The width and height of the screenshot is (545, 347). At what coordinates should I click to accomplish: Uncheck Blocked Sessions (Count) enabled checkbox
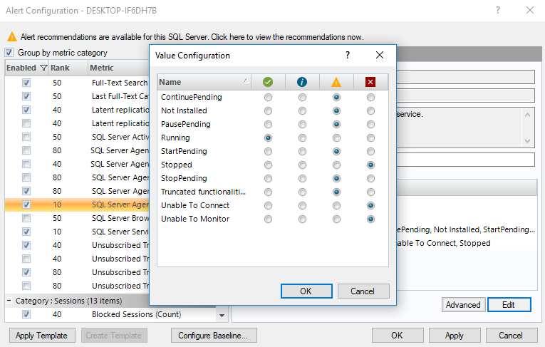[26, 314]
